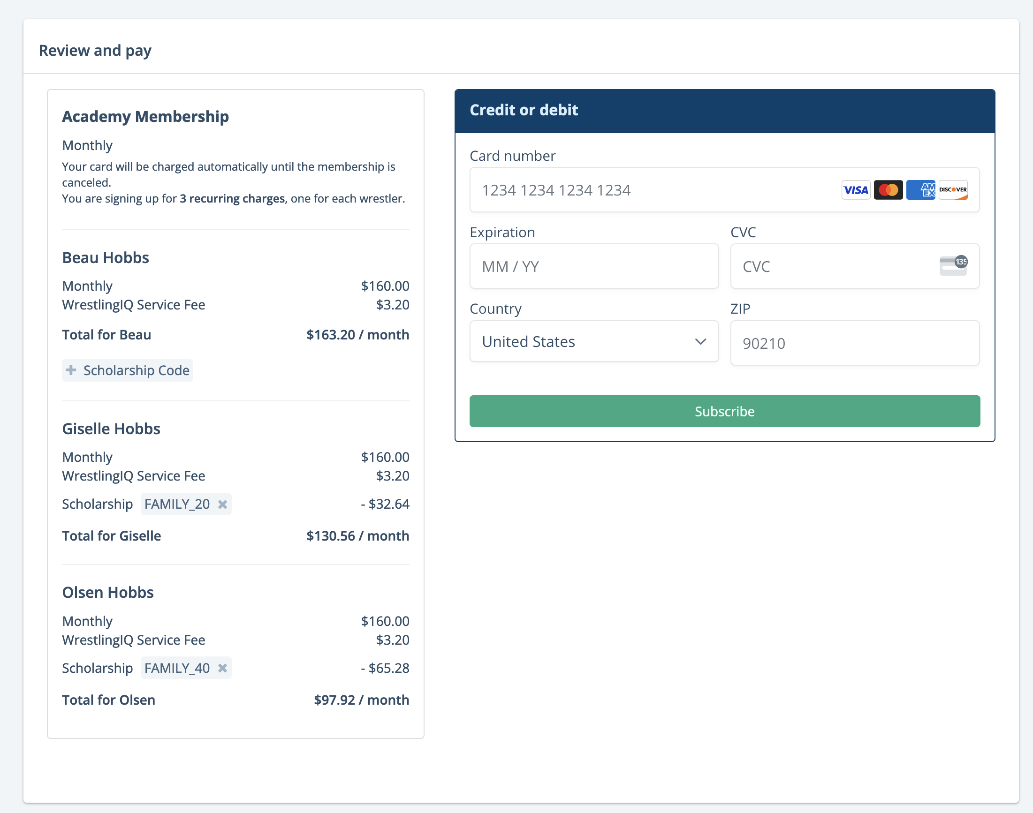Click the - $65.28 scholarship discount

(x=385, y=668)
